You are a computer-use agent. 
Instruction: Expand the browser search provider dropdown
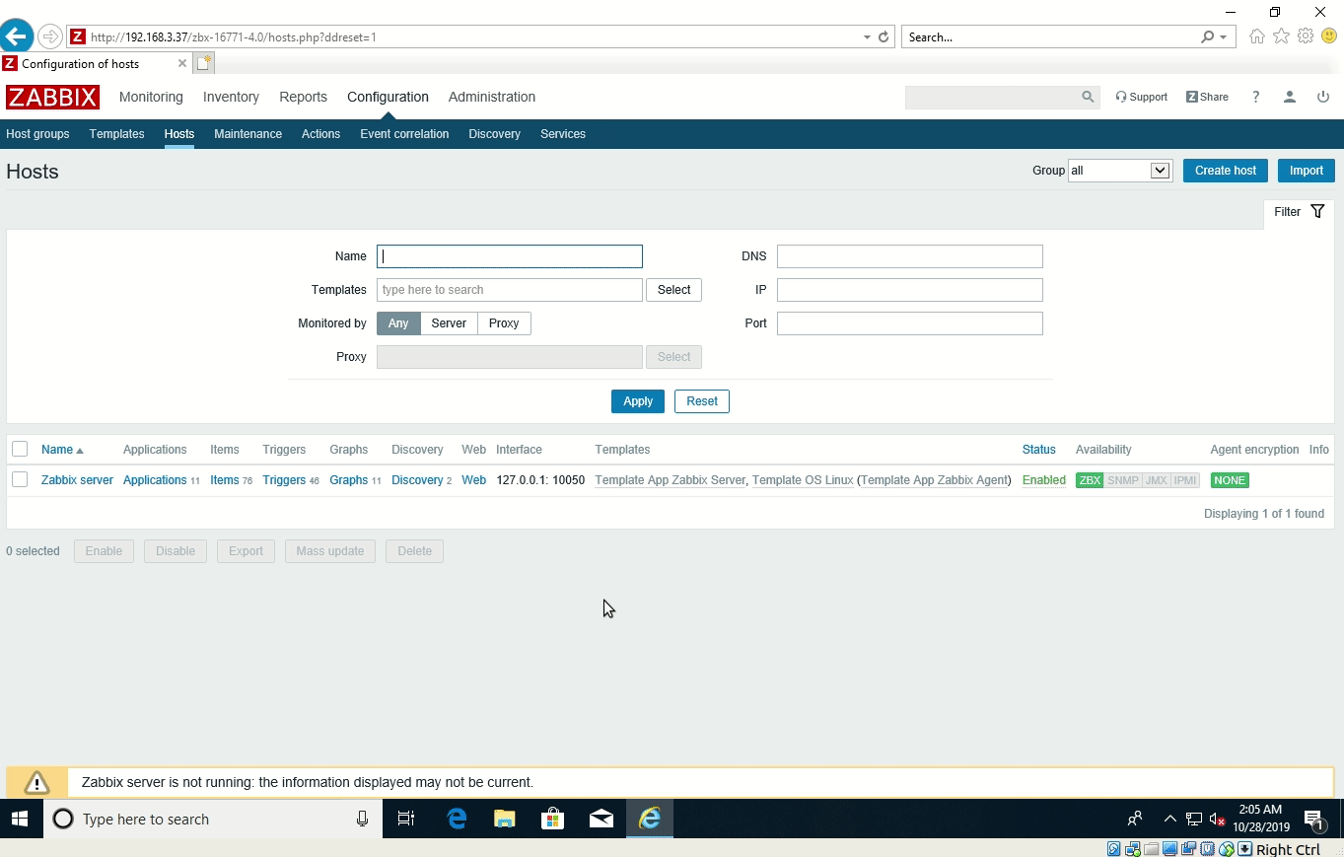pos(1223,37)
